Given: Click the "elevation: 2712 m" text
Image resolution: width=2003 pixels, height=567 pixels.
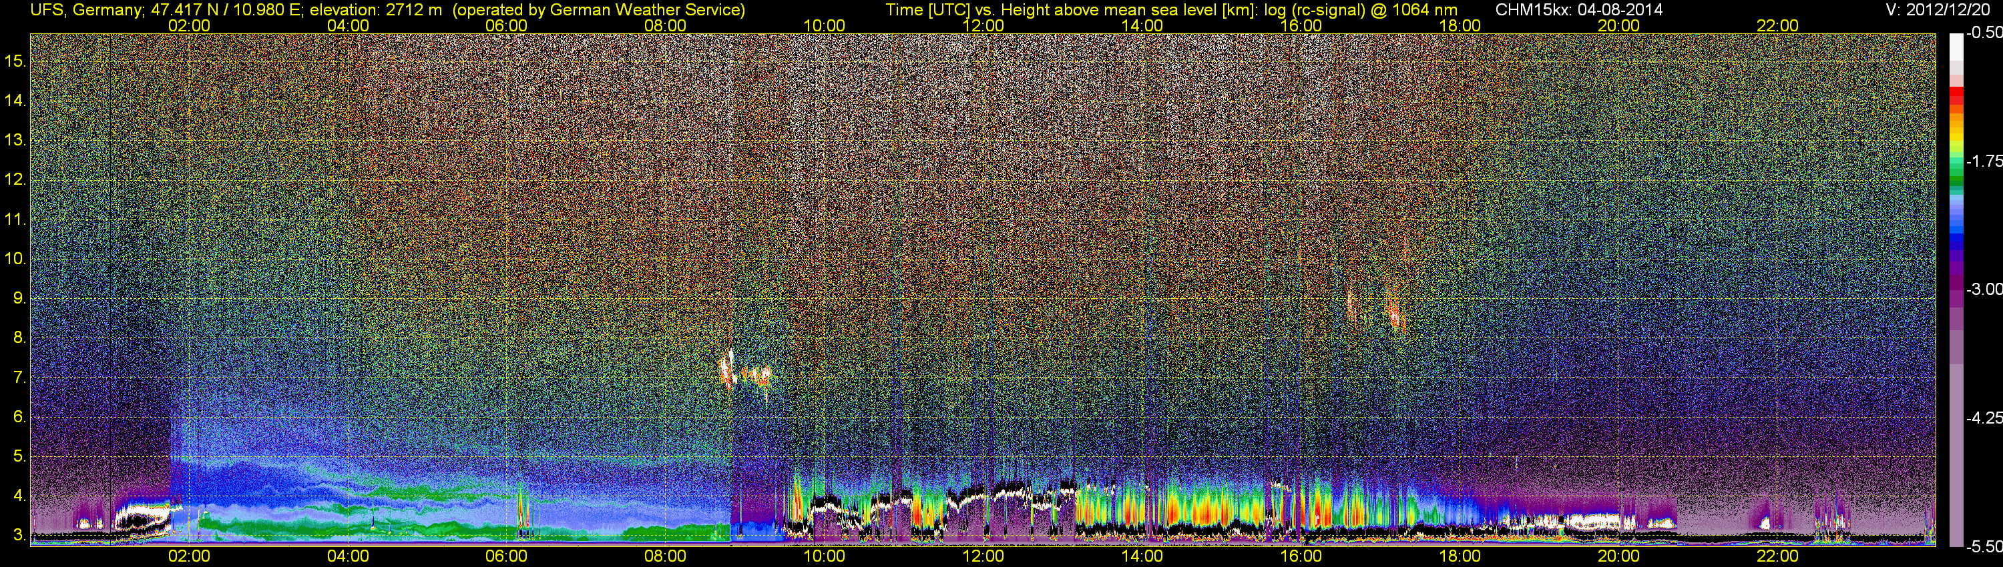Looking at the screenshot, I should coord(377,10).
